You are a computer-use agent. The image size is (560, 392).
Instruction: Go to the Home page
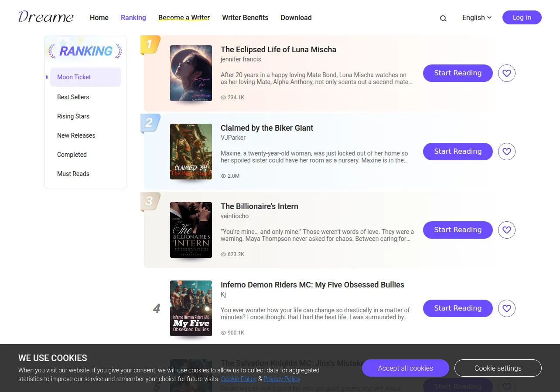tap(99, 17)
